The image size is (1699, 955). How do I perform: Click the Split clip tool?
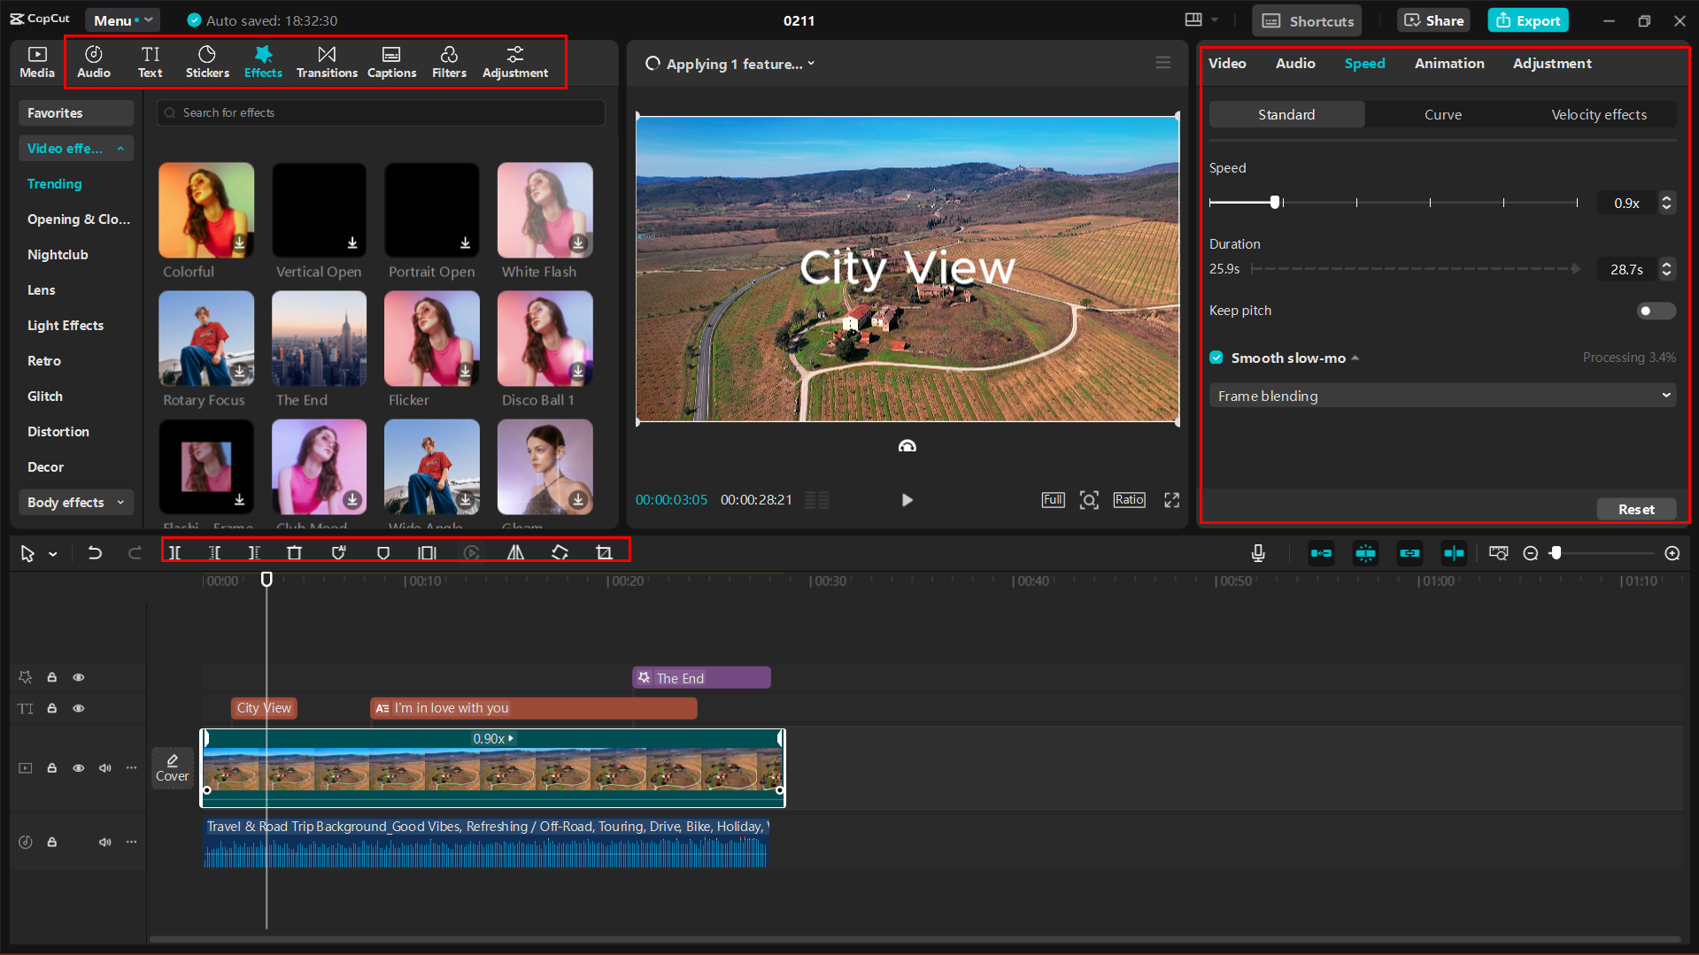point(175,552)
